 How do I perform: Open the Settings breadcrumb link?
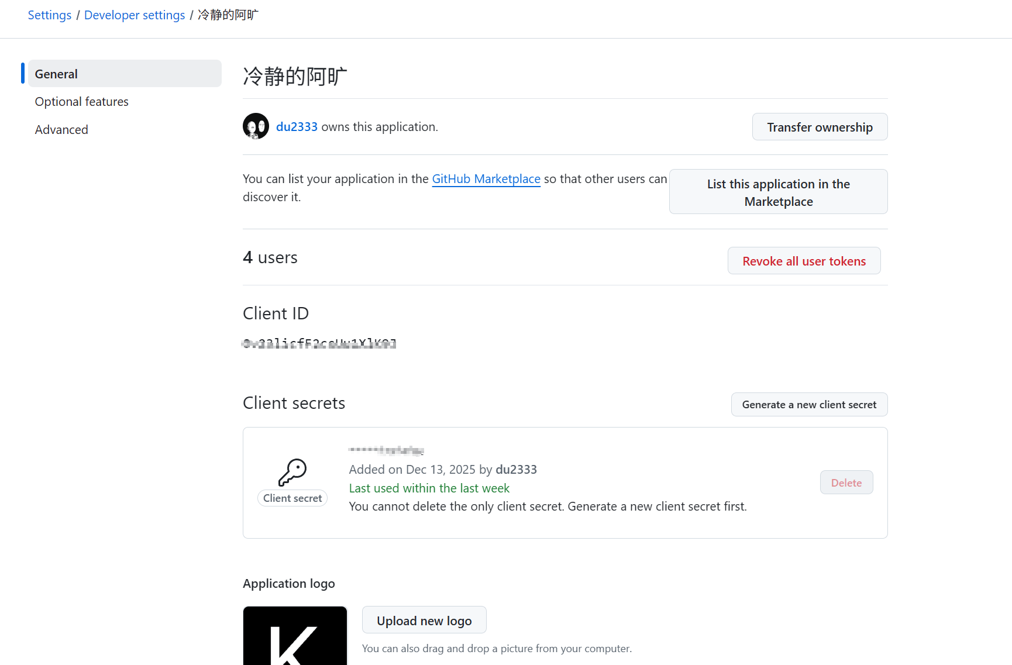(49, 15)
